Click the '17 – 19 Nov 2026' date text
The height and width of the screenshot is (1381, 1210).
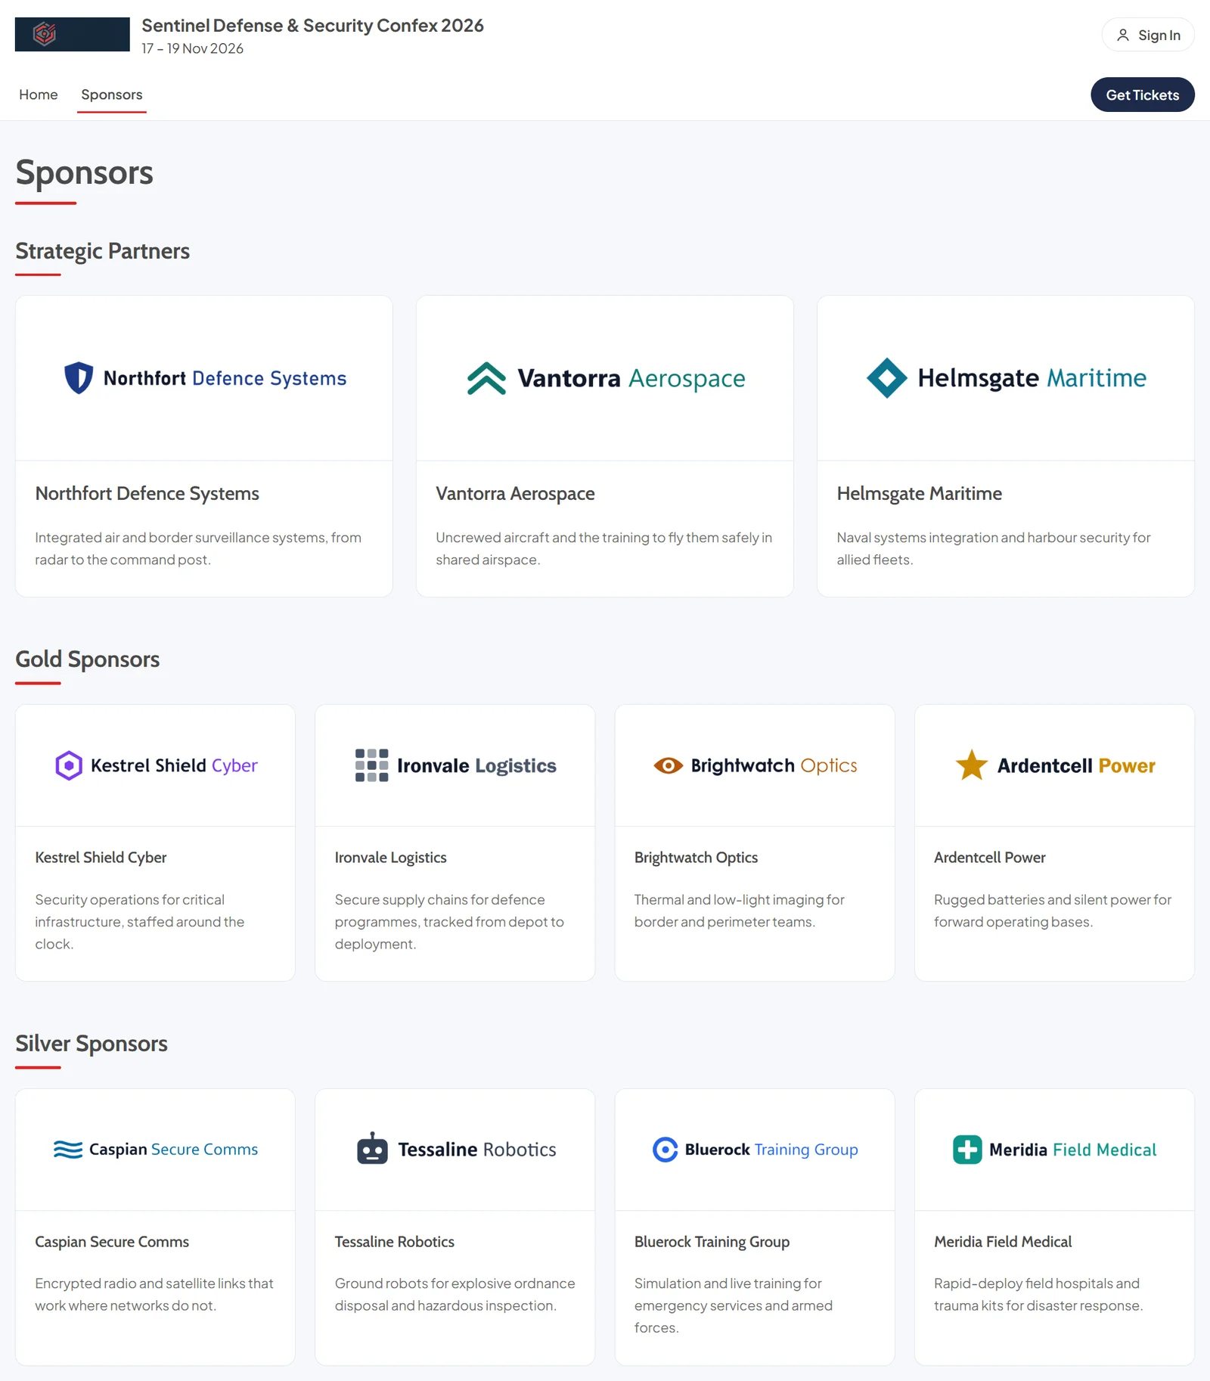coord(192,48)
